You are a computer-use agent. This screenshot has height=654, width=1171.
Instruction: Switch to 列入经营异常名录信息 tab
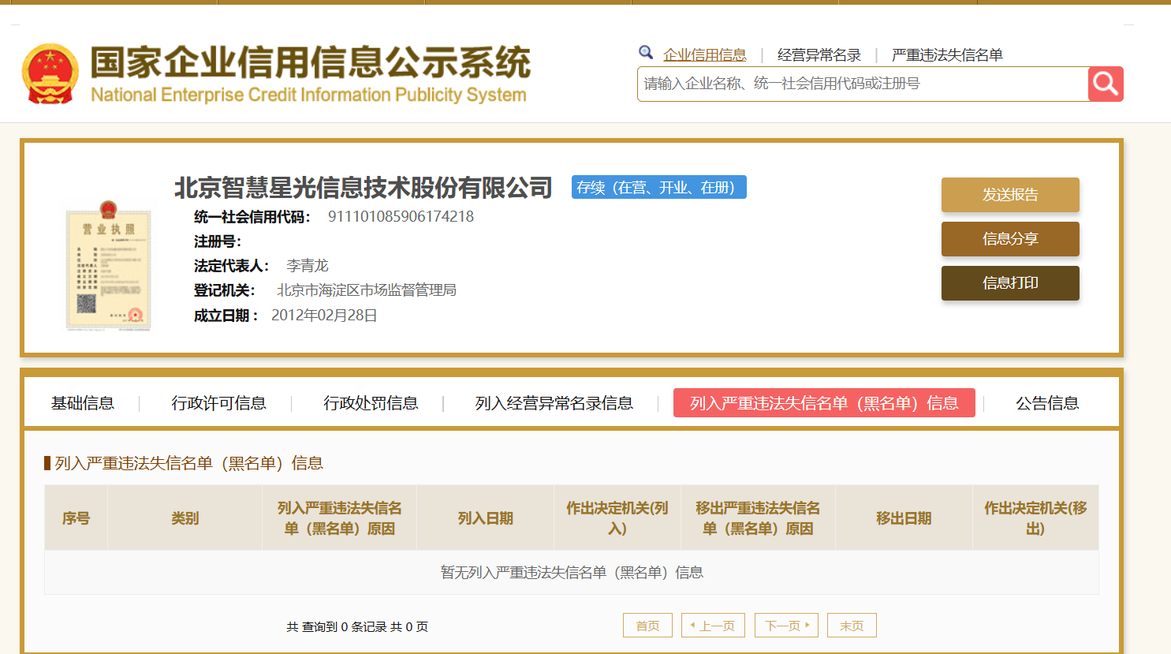coord(554,403)
